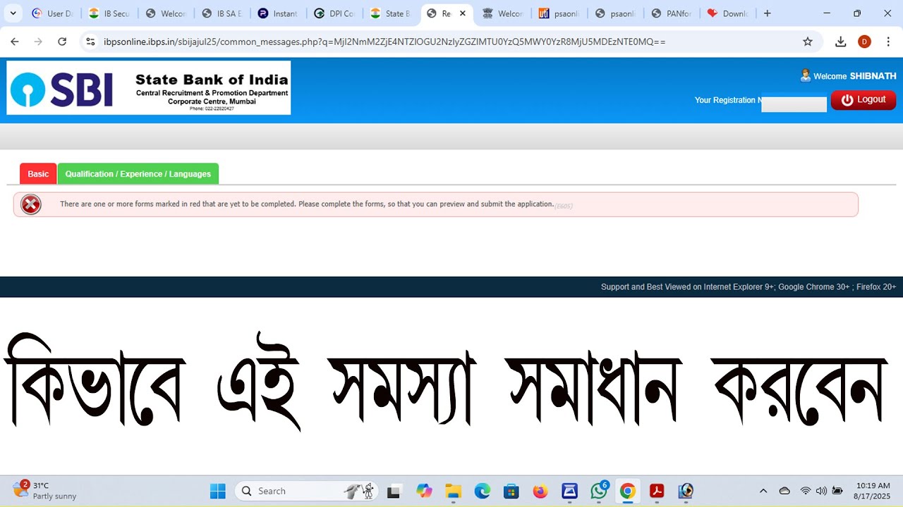Image resolution: width=903 pixels, height=507 pixels.
Task: Bookmark this page with star icon
Action: [x=808, y=42]
